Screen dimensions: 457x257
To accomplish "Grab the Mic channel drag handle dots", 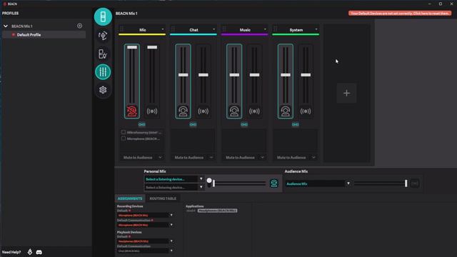I will (x=122, y=29).
